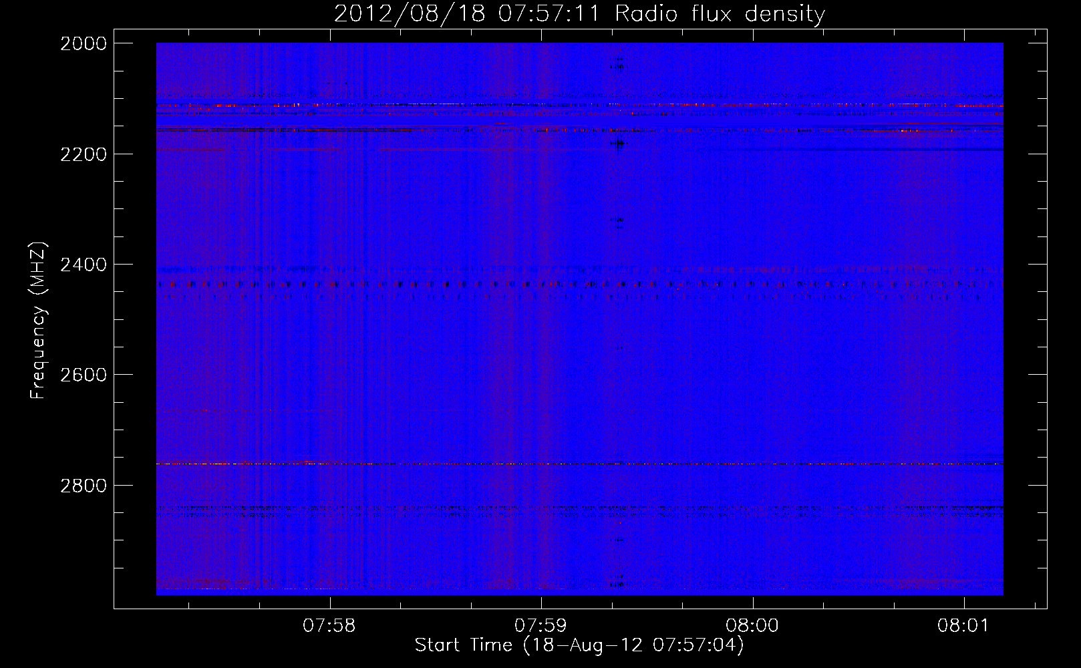Viewport: 1081px width, 668px height.
Task: Click the "Start Time (18-Aug-12 07:57:04)" axis title
Action: [579, 645]
